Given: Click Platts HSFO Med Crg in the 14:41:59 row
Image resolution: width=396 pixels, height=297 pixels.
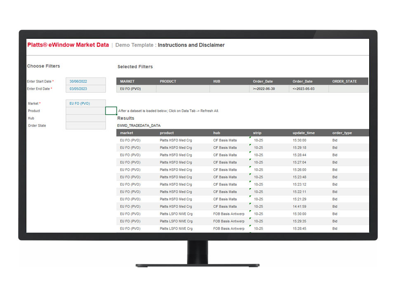Looking at the screenshot, I should point(176,206).
